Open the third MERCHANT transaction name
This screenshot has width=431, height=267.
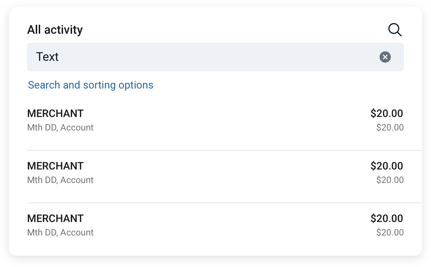(56, 218)
